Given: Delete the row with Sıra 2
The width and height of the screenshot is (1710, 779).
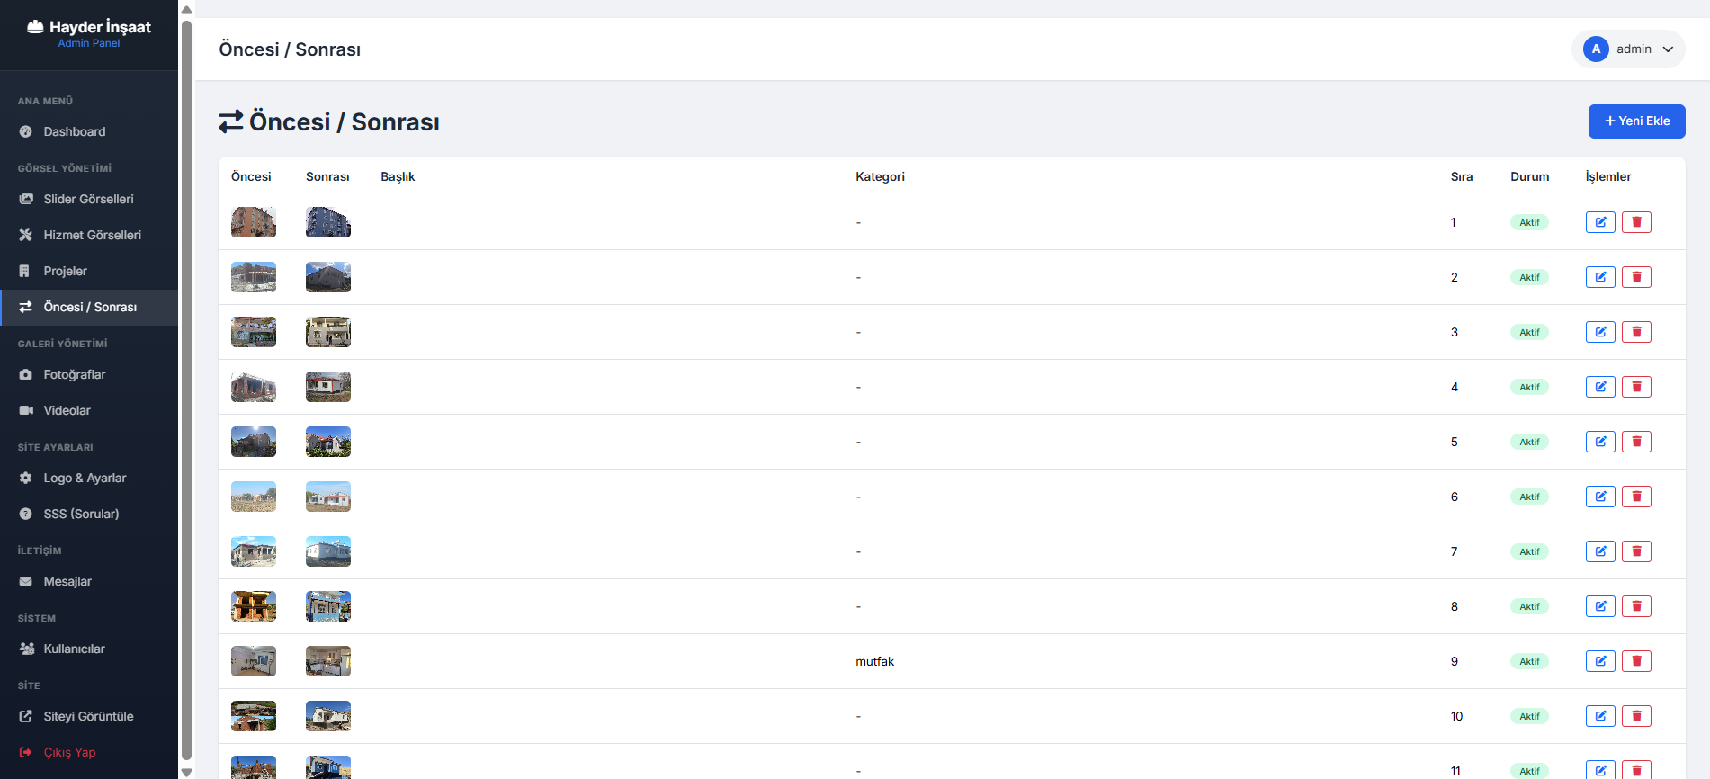Looking at the screenshot, I should pyautogui.click(x=1636, y=277).
